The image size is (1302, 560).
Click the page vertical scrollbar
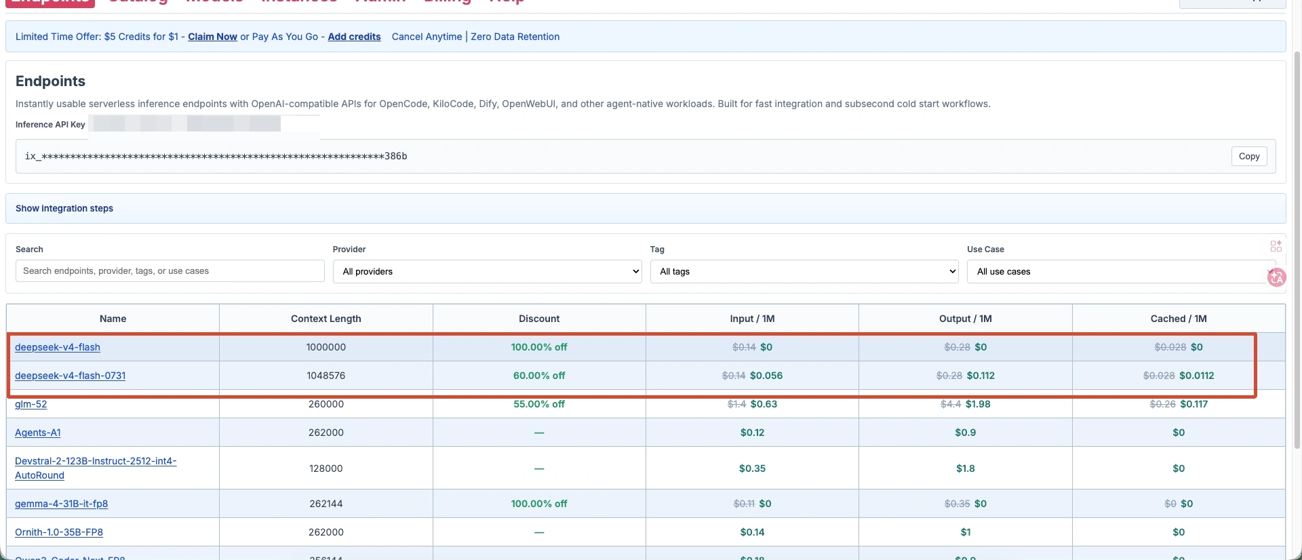[1297, 251]
